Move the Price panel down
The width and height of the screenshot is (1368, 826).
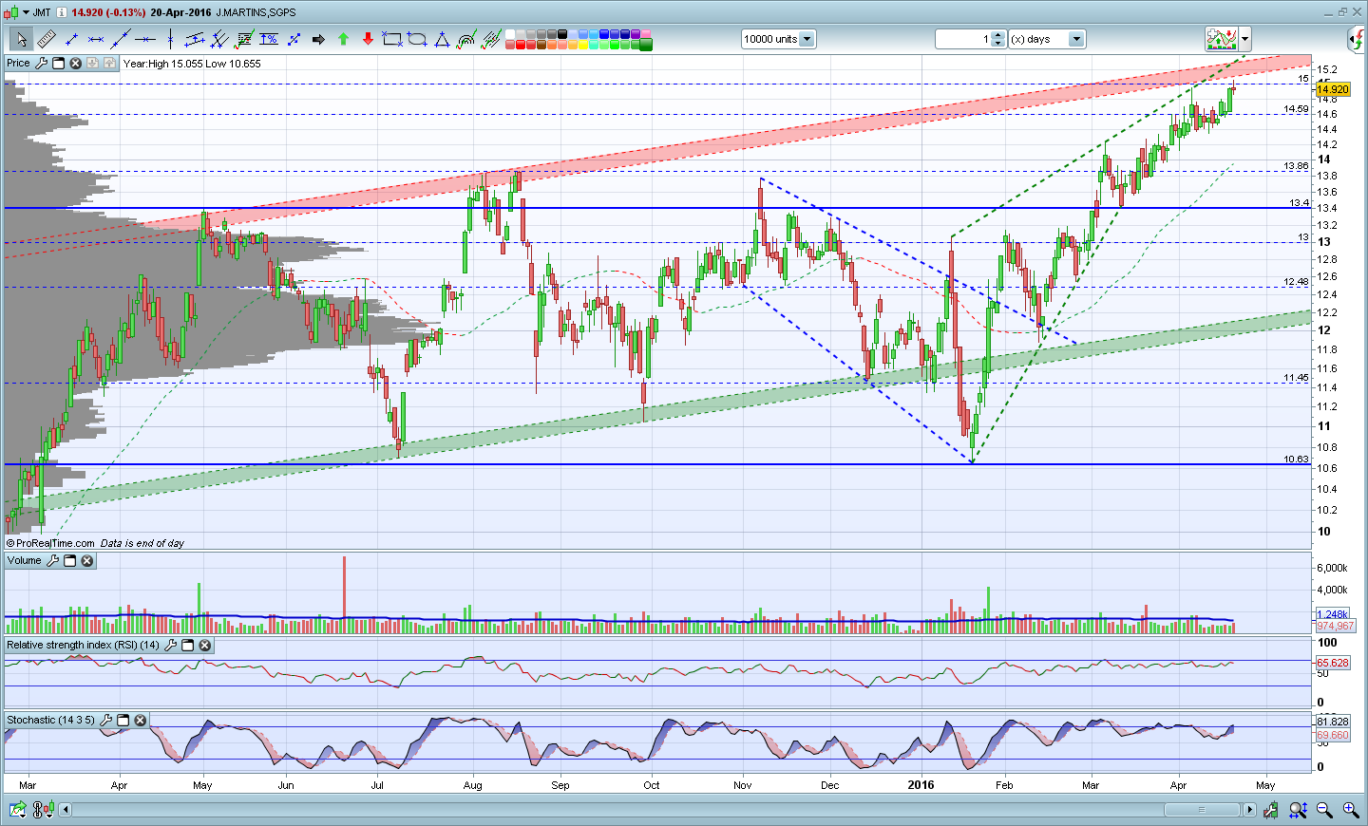point(93,64)
